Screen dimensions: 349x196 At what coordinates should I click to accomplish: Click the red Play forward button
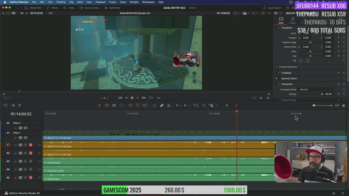pos(137,98)
